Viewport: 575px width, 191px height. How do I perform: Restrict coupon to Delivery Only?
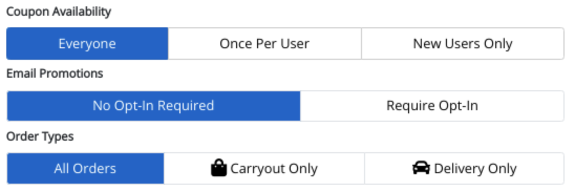pos(464,168)
